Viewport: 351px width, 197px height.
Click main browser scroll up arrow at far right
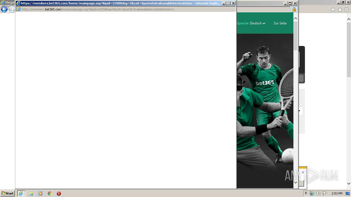(349, 19)
